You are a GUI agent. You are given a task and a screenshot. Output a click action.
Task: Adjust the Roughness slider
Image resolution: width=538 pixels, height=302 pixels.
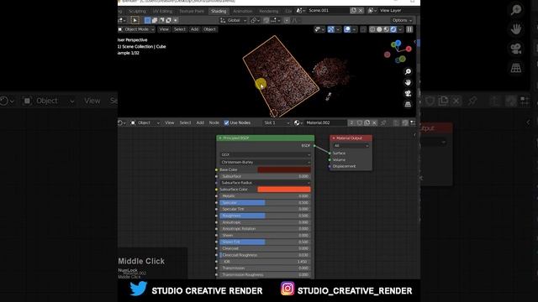[266, 216]
